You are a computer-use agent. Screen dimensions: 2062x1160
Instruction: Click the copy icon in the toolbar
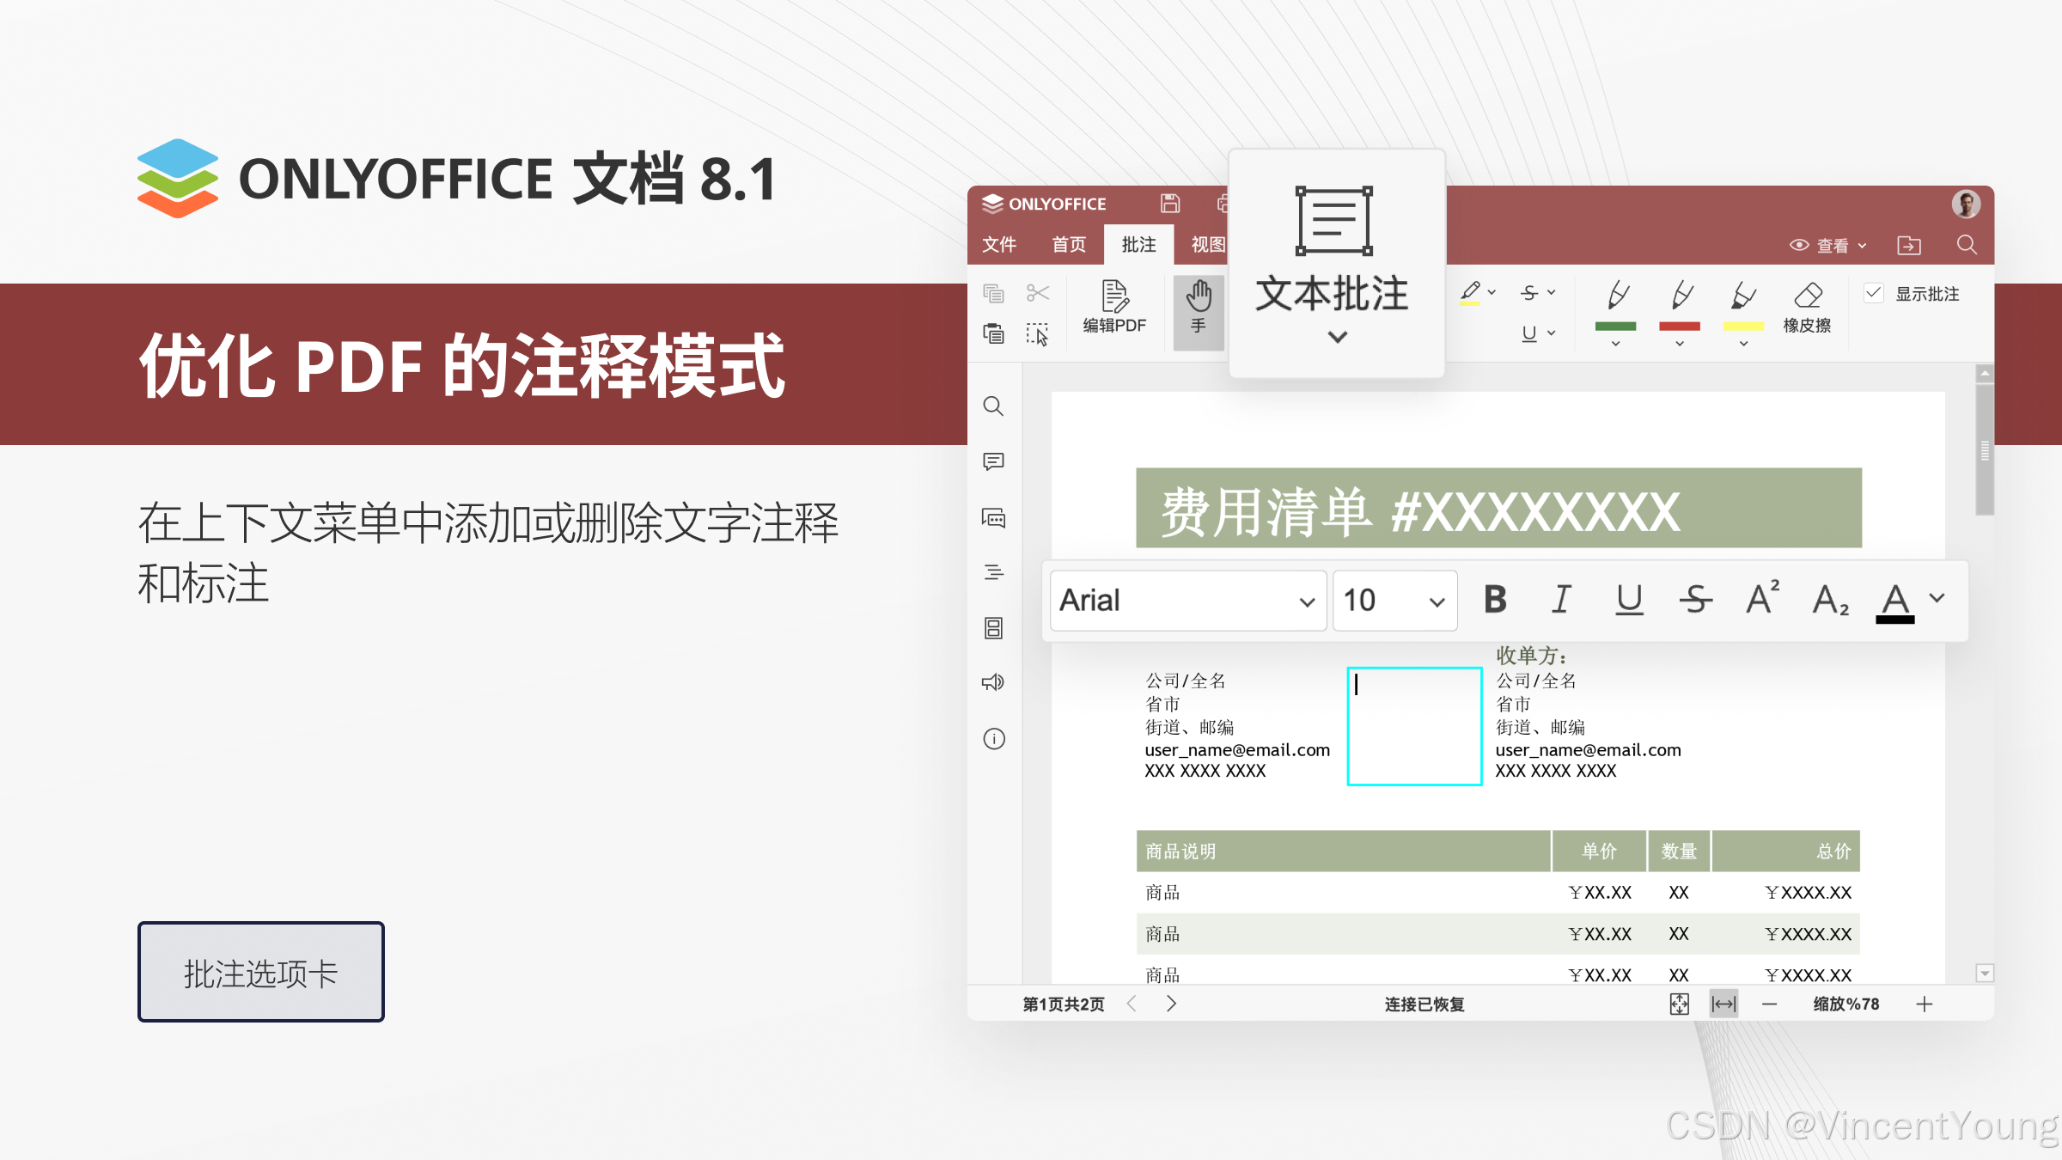993,294
